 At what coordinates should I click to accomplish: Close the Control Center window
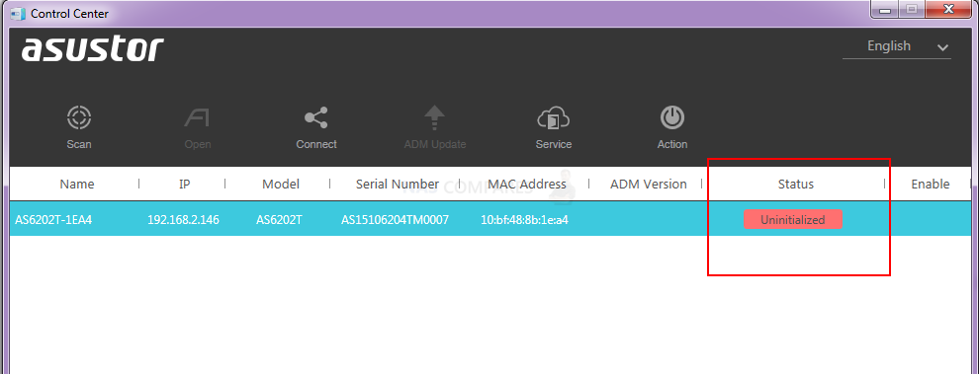click(x=949, y=9)
